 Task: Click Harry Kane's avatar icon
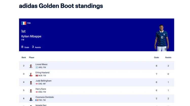(31, 91)
